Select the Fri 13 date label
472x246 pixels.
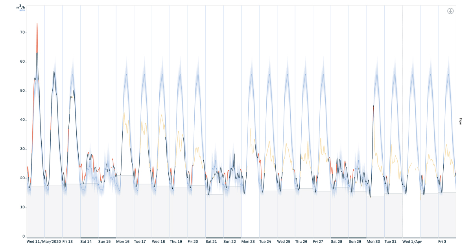tap(68, 242)
